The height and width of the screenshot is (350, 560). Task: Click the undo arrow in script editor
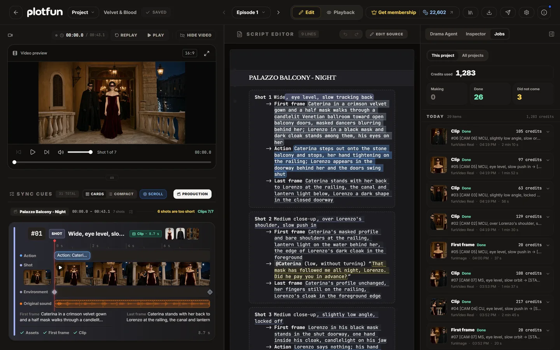point(345,34)
